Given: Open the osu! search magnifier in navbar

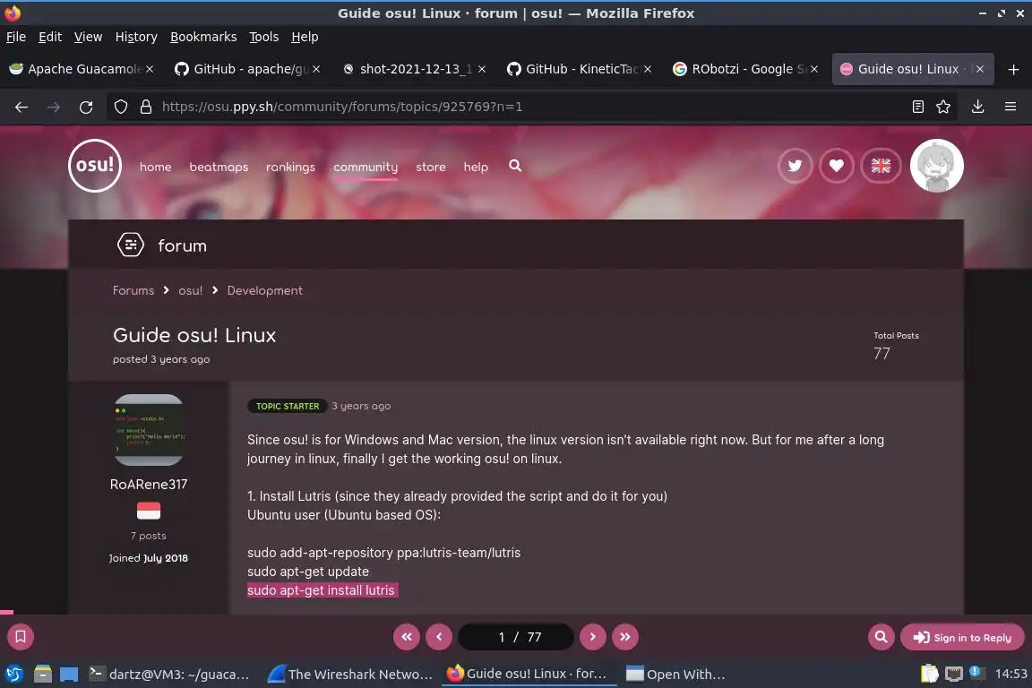Looking at the screenshot, I should pos(515,166).
